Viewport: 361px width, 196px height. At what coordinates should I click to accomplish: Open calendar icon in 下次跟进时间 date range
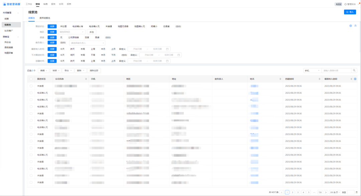(x=178, y=55)
